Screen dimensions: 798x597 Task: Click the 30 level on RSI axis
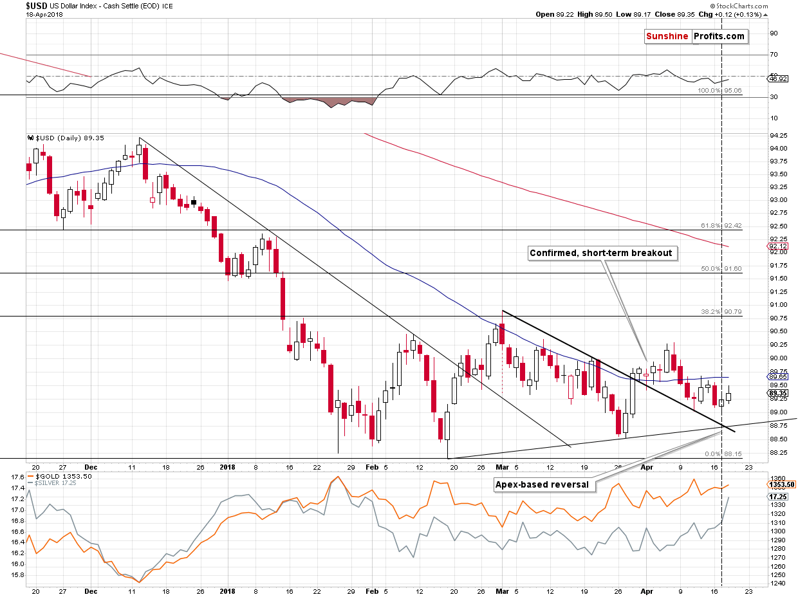[774, 97]
